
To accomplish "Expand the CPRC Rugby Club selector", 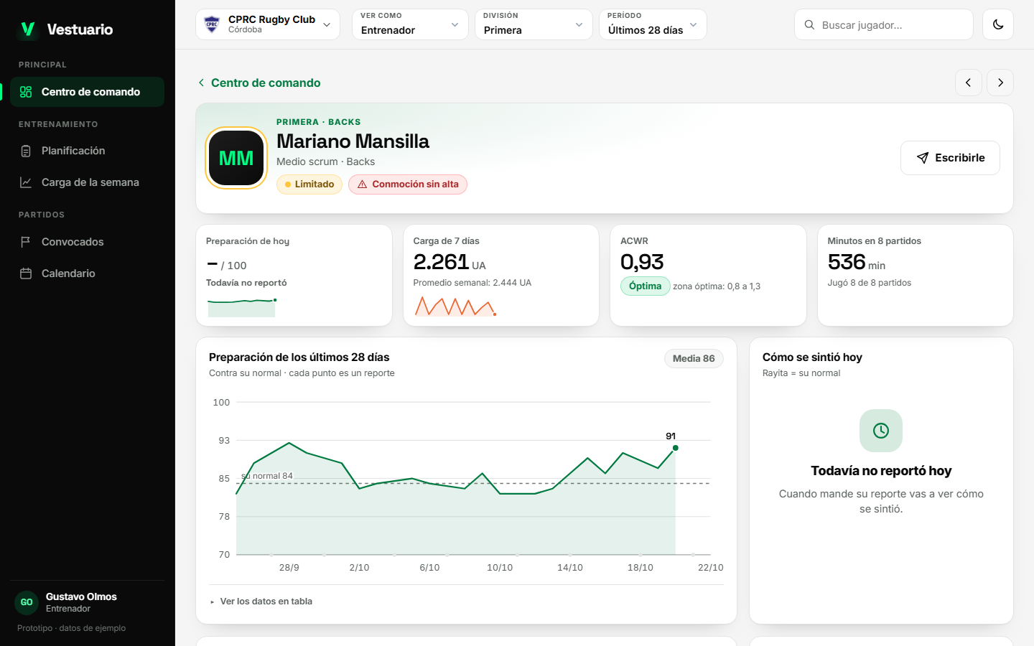I will point(268,24).
